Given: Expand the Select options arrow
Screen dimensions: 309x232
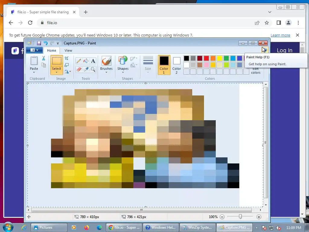Looking at the screenshot, I should pyautogui.click(x=56, y=72).
